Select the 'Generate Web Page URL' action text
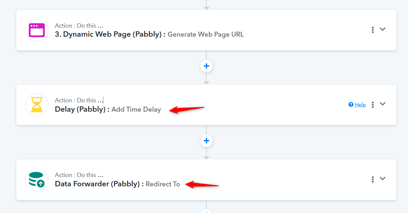408x213 pixels. point(206,34)
